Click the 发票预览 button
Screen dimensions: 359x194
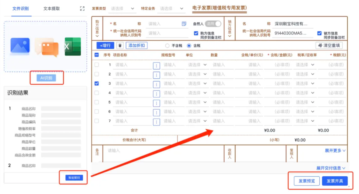307,181
